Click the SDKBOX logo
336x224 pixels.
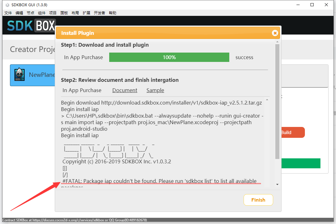[31, 26]
